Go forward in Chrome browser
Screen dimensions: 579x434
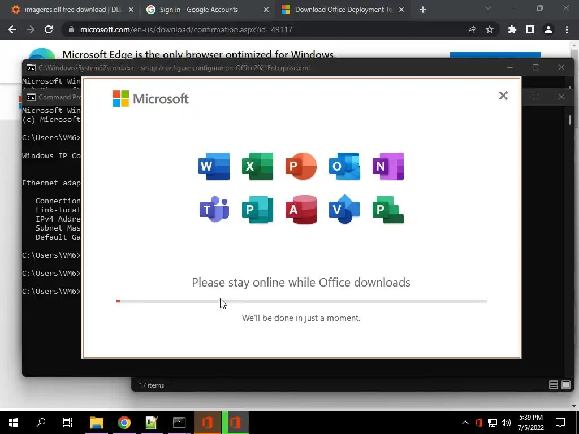31,29
